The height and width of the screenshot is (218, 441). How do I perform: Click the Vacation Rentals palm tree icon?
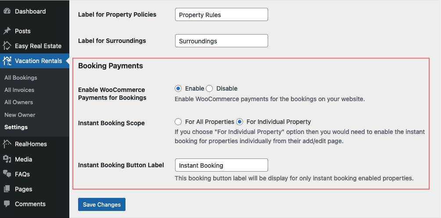coord(7,61)
